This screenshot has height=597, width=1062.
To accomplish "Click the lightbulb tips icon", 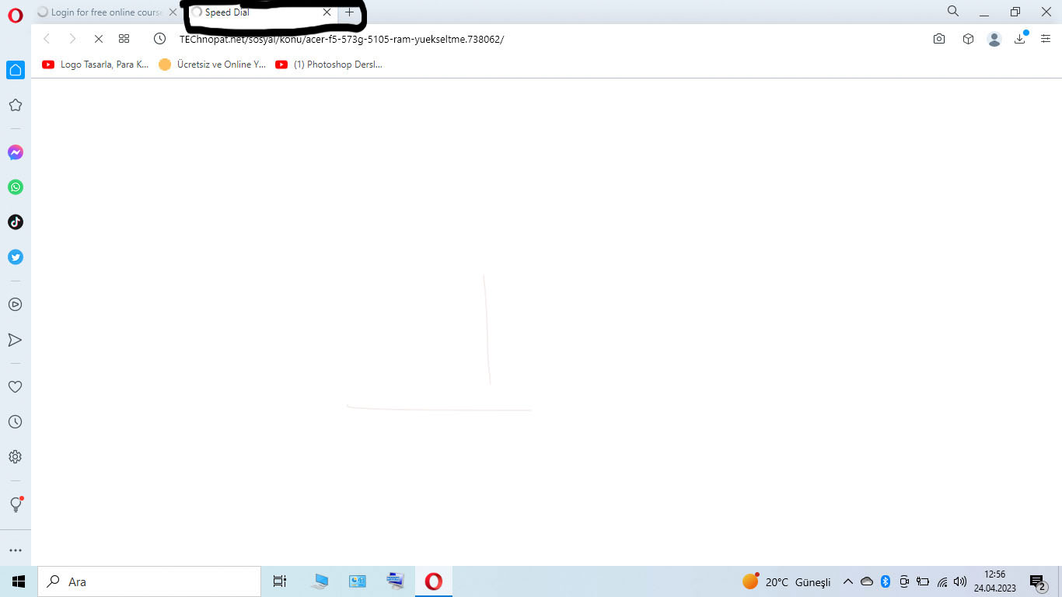I will tap(16, 504).
